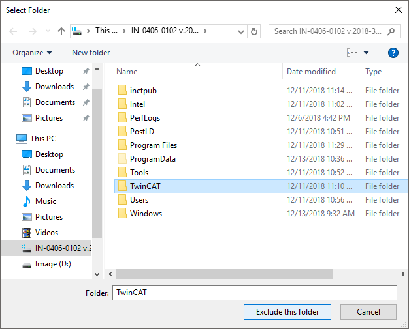Close the Select Folder dialog

pyautogui.click(x=399, y=10)
